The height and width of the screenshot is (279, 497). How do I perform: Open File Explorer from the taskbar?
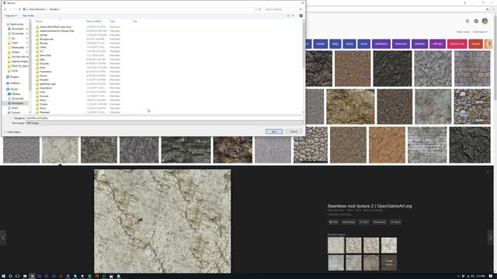coord(25,276)
